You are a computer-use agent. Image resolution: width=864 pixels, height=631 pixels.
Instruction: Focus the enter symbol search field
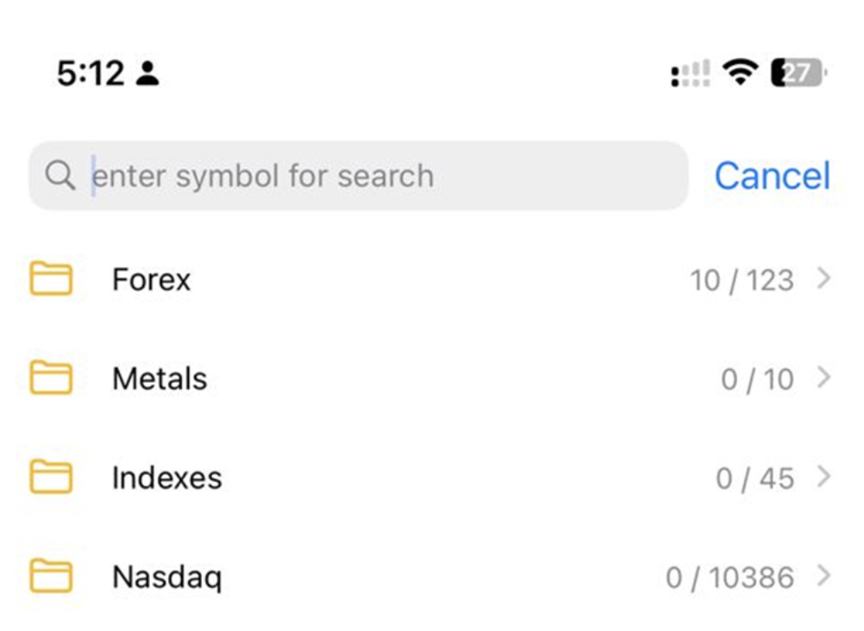(x=362, y=176)
